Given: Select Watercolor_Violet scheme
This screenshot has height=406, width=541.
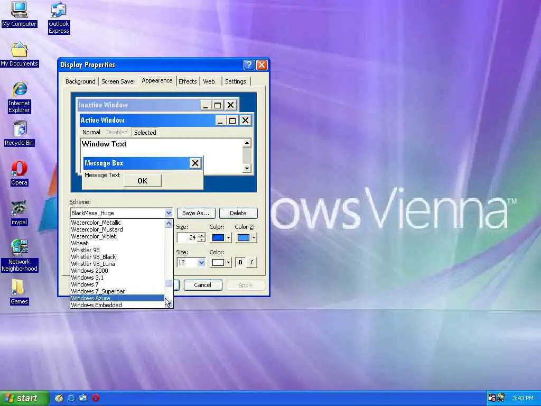Looking at the screenshot, I should pos(117,236).
